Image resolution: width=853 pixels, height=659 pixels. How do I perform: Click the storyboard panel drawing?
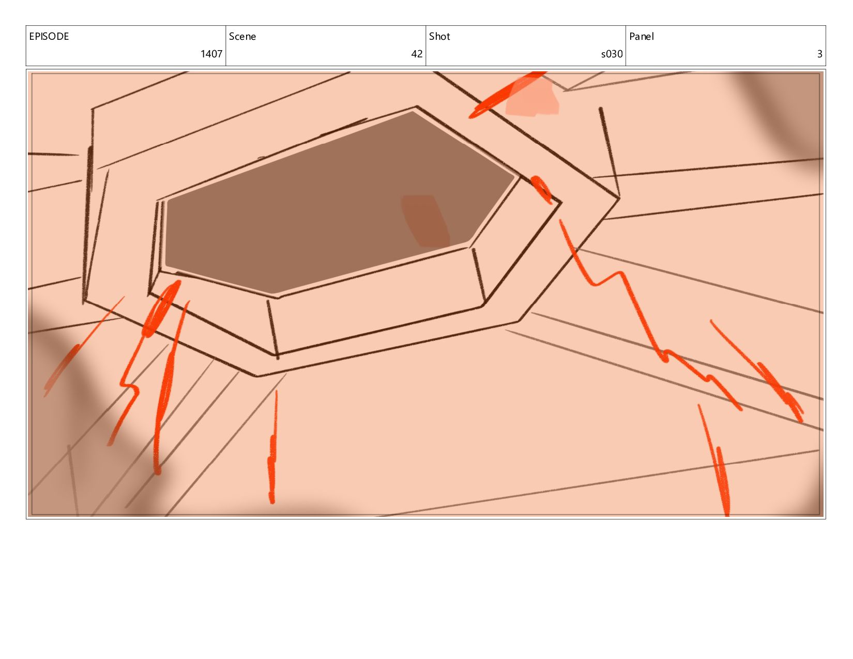pyautogui.click(x=426, y=294)
